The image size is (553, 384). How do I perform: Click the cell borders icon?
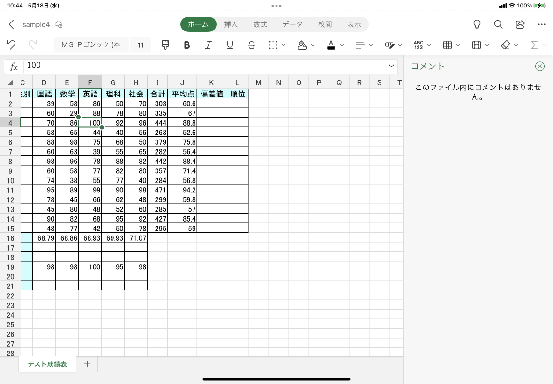coord(273,45)
